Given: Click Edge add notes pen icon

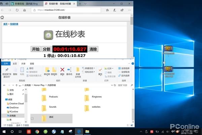Looking at the screenshot, I should click(114, 10).
